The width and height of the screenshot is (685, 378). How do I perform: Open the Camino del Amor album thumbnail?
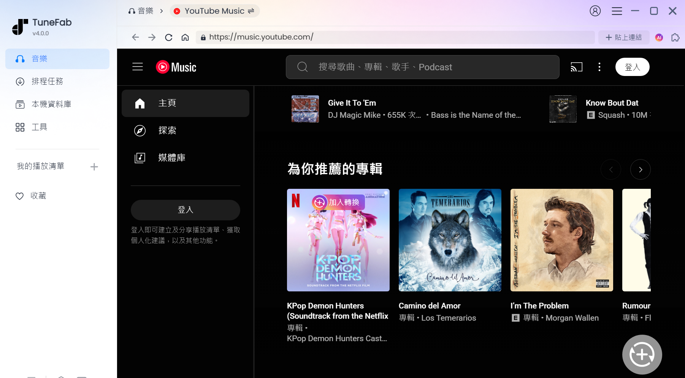pos(450,240)
